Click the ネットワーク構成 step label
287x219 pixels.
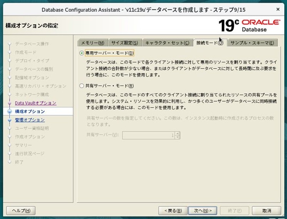click(32, 94)
